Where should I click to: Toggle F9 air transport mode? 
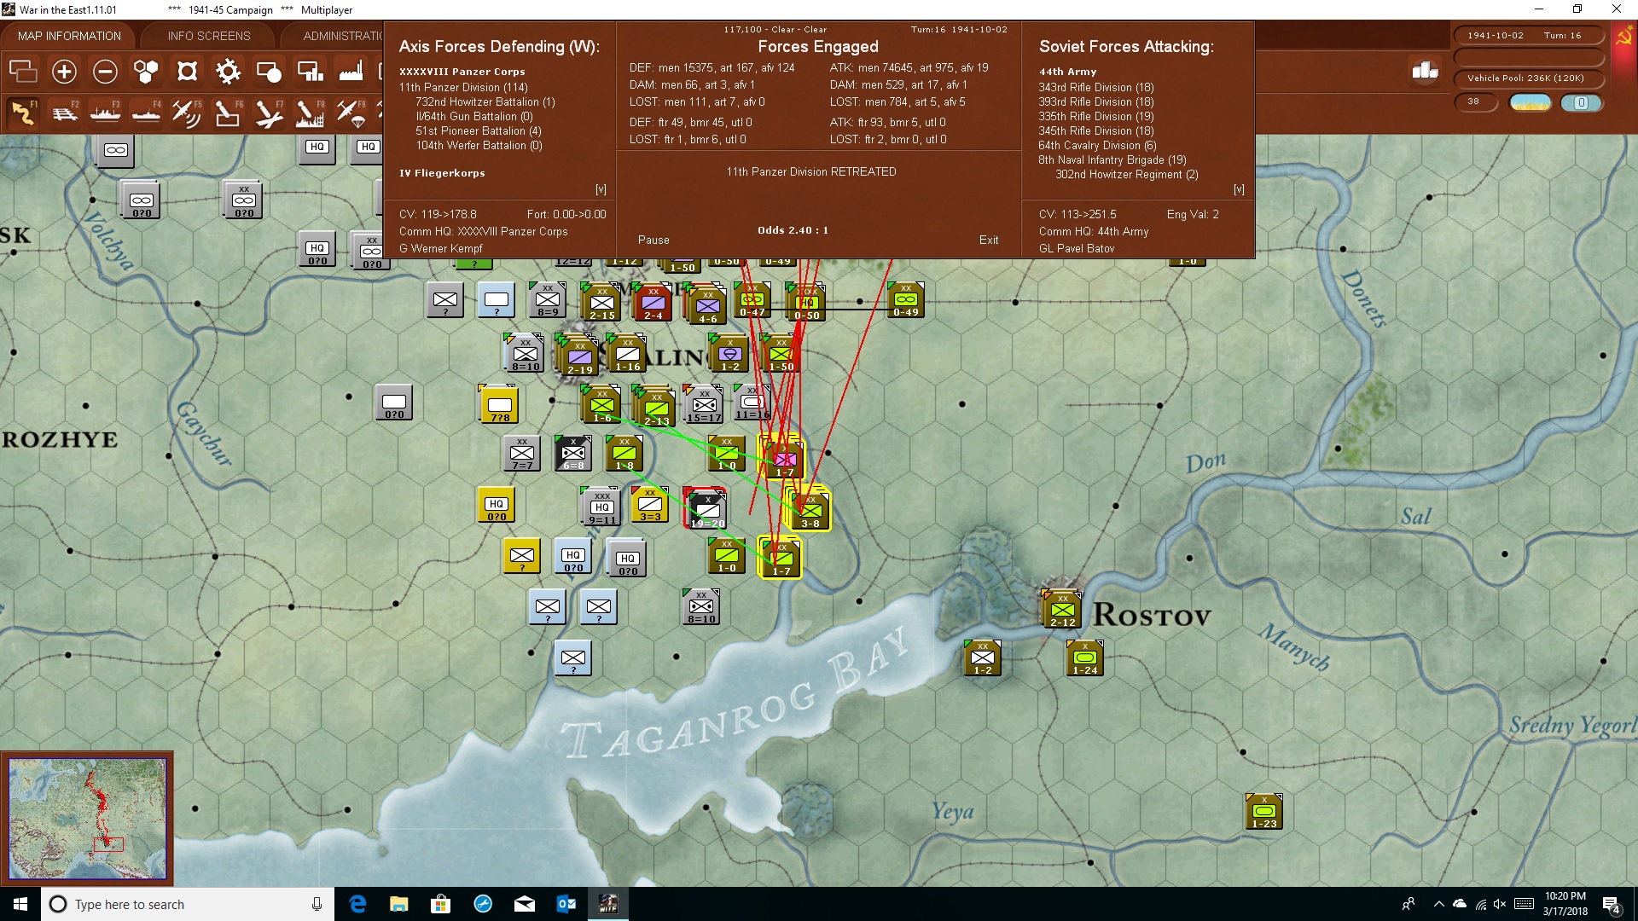click(351, 113)
